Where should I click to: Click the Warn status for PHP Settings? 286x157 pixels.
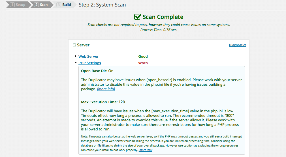pyautogui.click(x=143, y=63)
